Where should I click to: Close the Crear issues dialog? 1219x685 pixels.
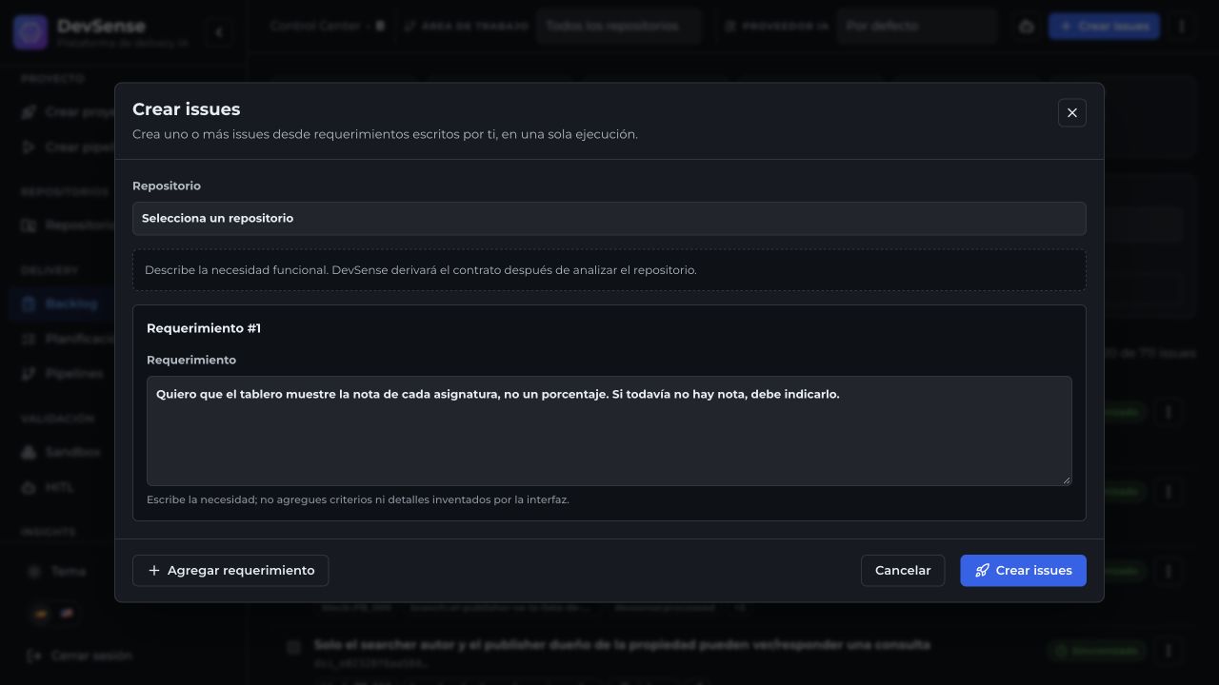[1071, 112]
